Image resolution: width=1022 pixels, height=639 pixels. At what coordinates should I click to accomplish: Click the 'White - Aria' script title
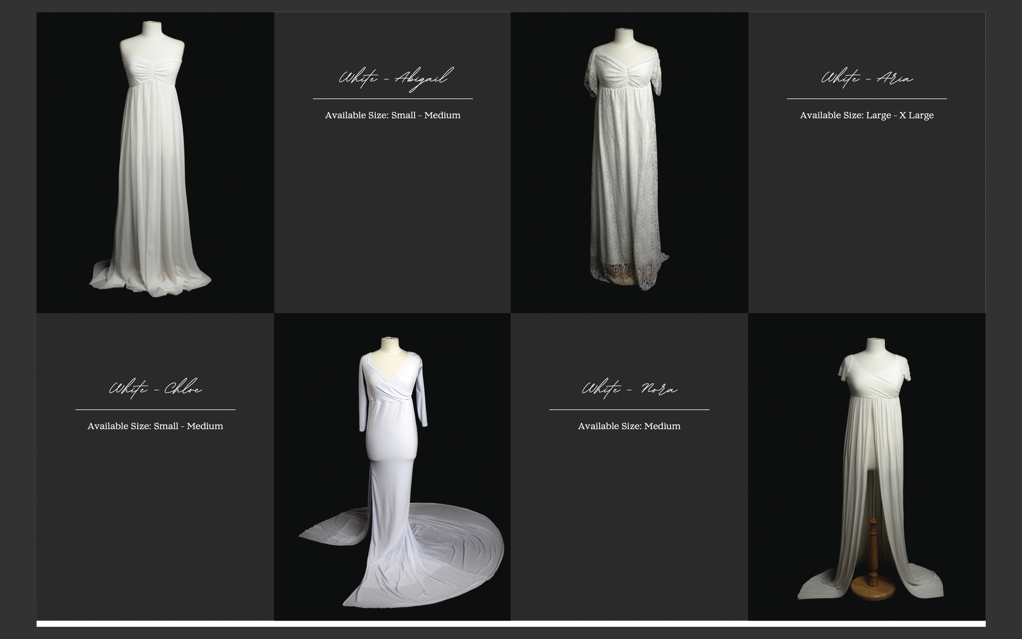(867, 78)
